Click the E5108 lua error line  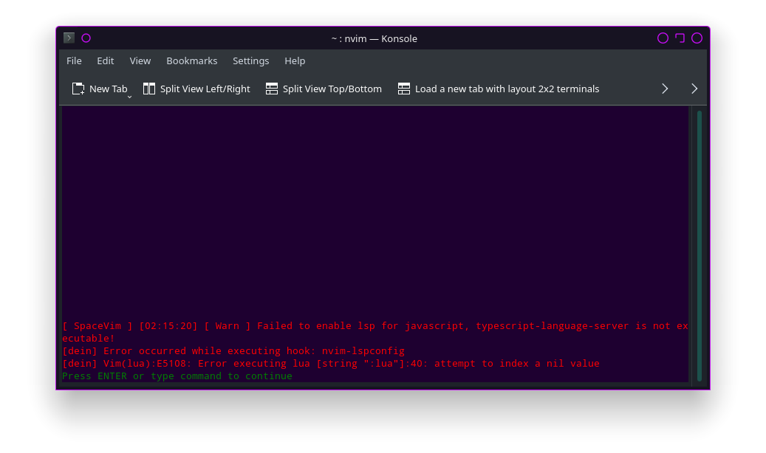(x=331, y=364)
